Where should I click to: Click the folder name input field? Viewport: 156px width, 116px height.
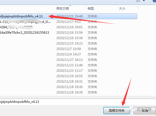[78, 102]
